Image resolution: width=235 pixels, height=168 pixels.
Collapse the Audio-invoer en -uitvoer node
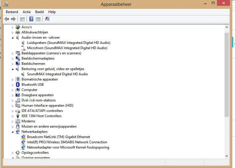pyautogui.click(x=13, y=38)
